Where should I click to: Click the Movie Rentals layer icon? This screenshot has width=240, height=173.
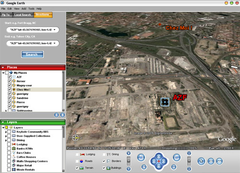click(x=14, y=170)
